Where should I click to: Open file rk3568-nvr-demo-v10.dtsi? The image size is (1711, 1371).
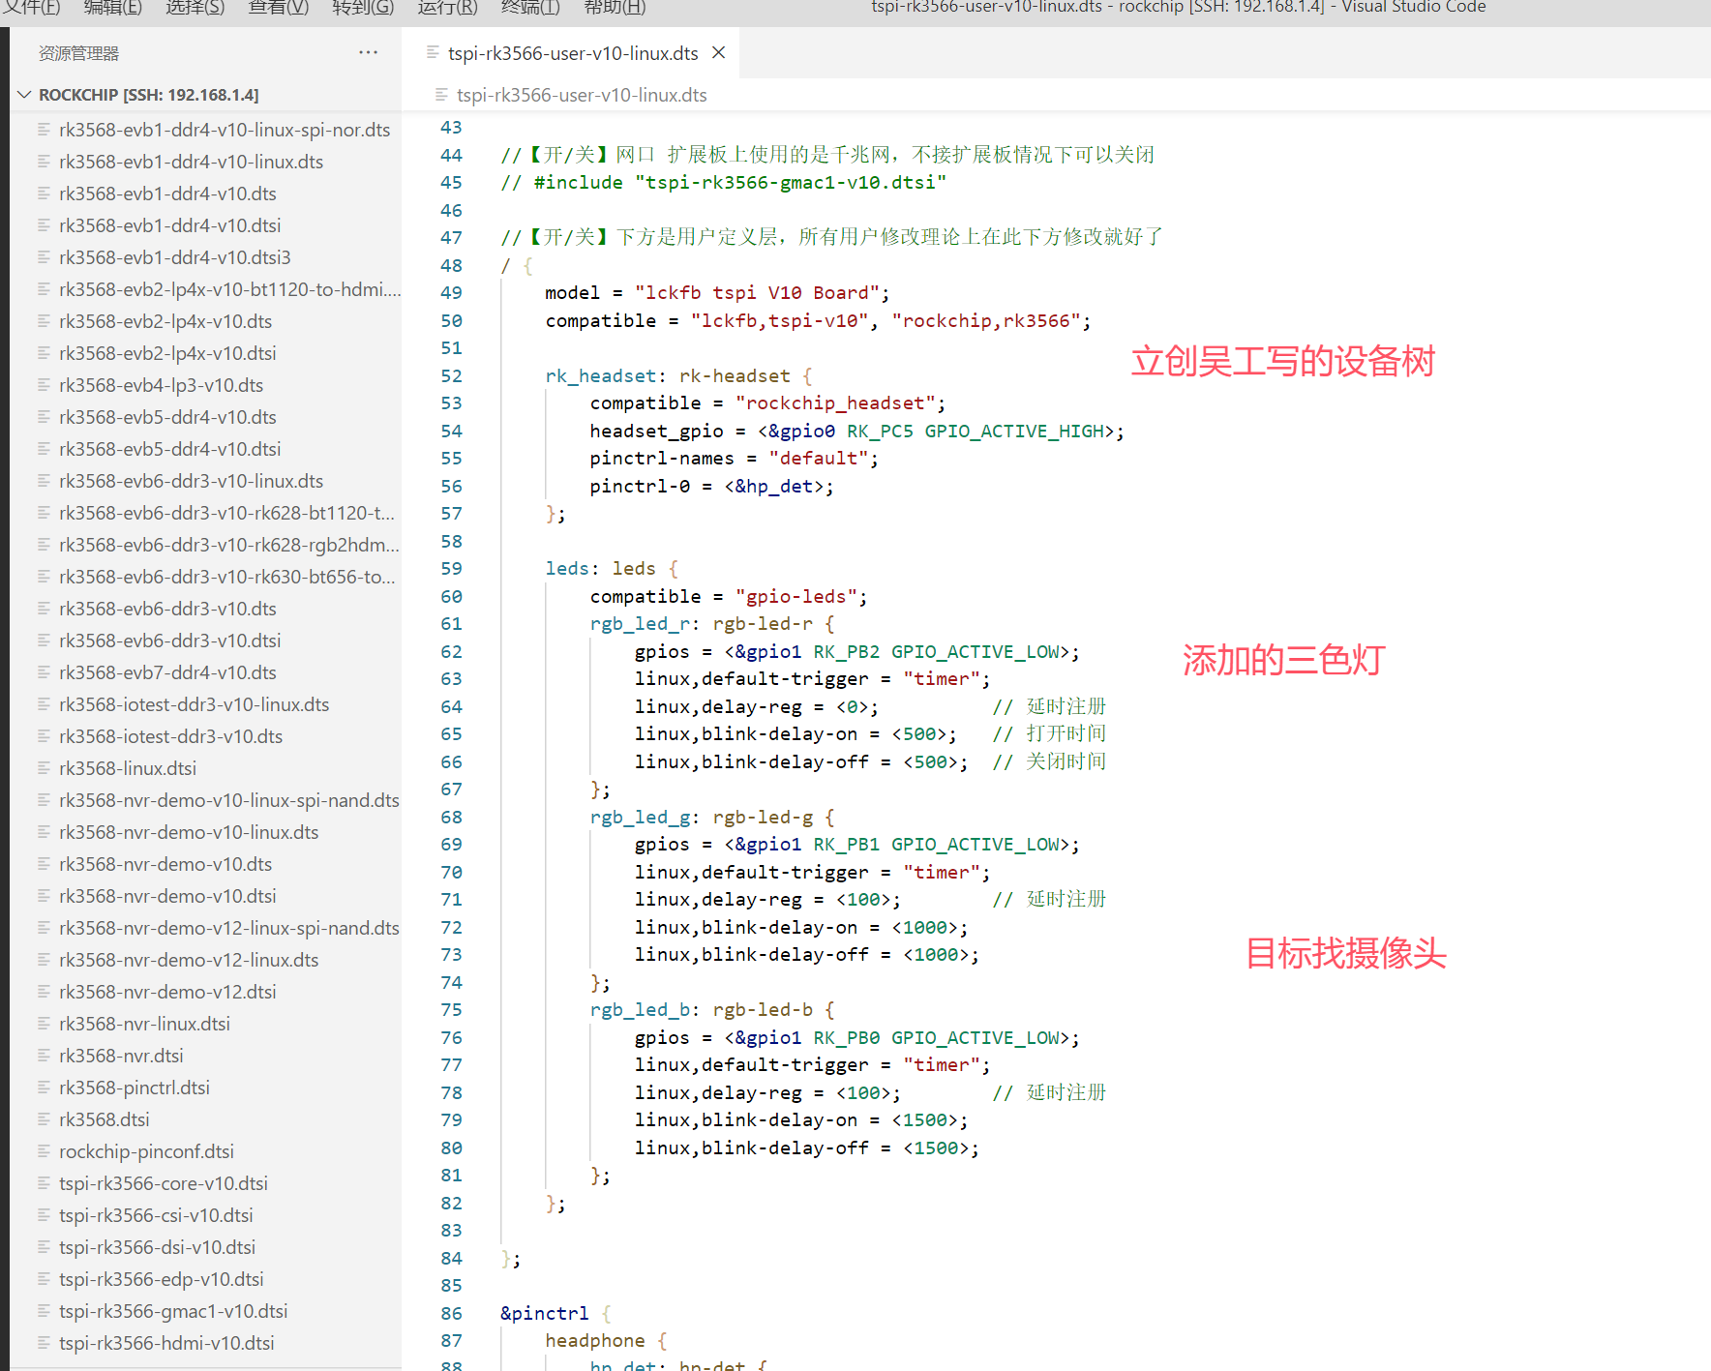point(167,896)
